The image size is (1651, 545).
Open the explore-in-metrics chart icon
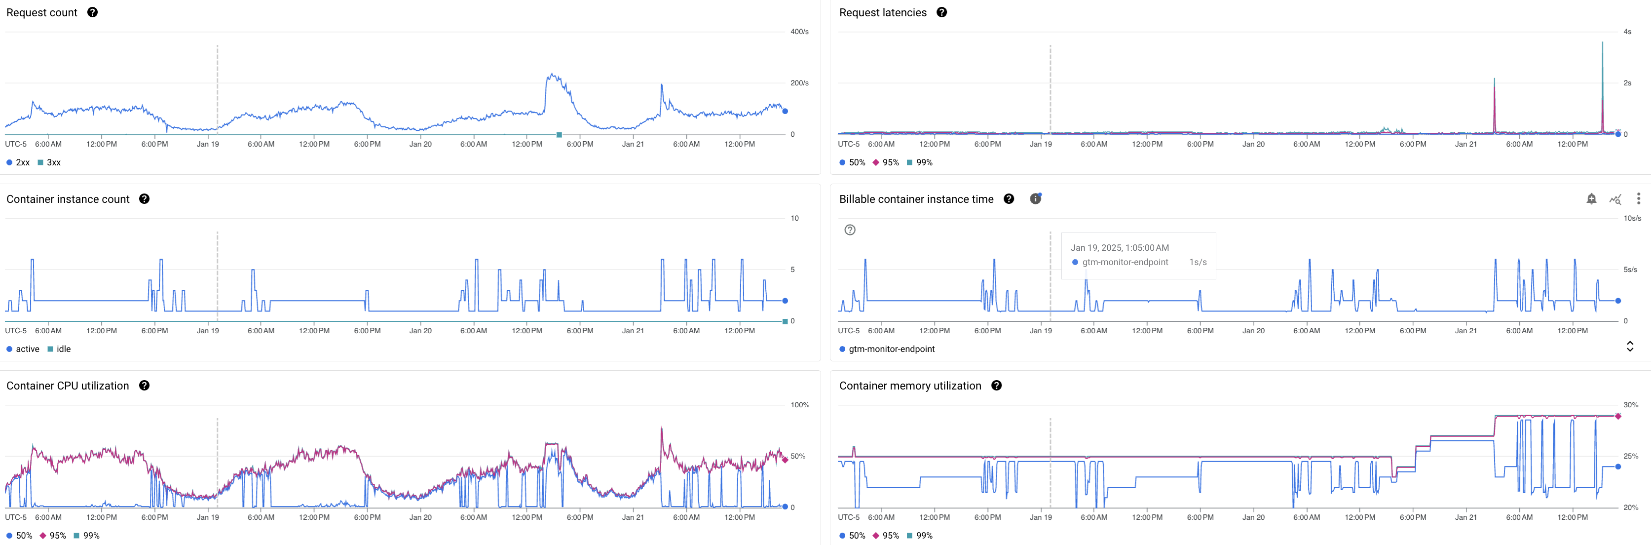(x=1615, y=199)
